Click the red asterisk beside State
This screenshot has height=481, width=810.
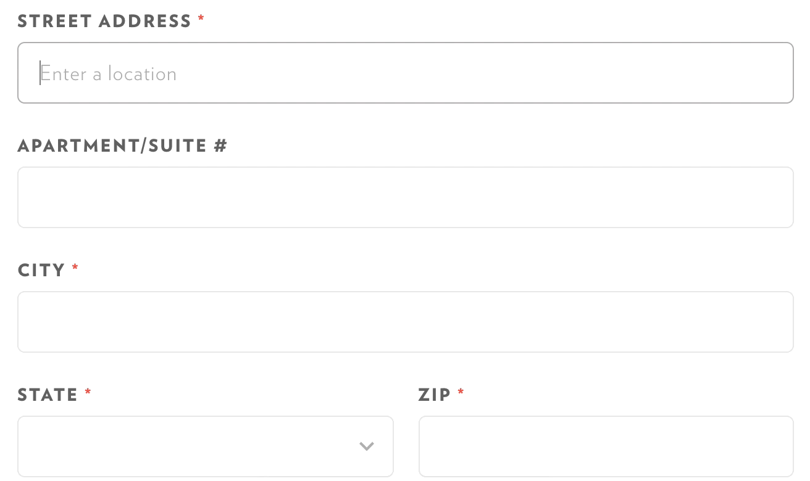click(x=88, y=393)
